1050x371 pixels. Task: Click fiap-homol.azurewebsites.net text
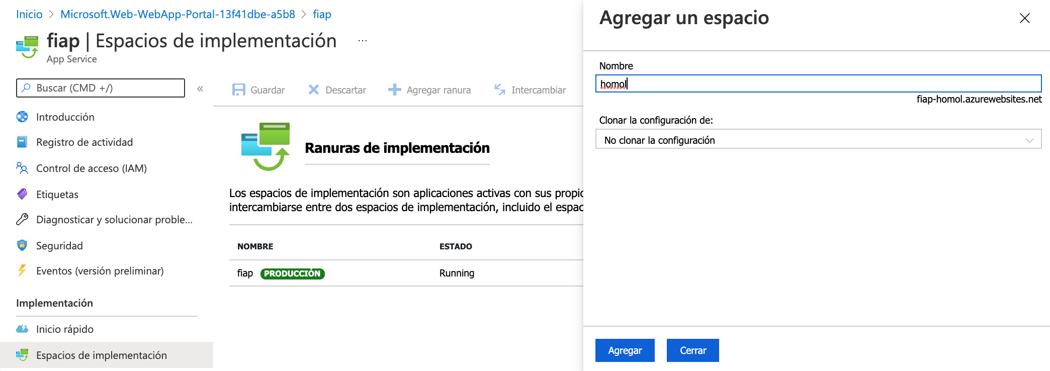pyautogui.click(x=979, y=99)
